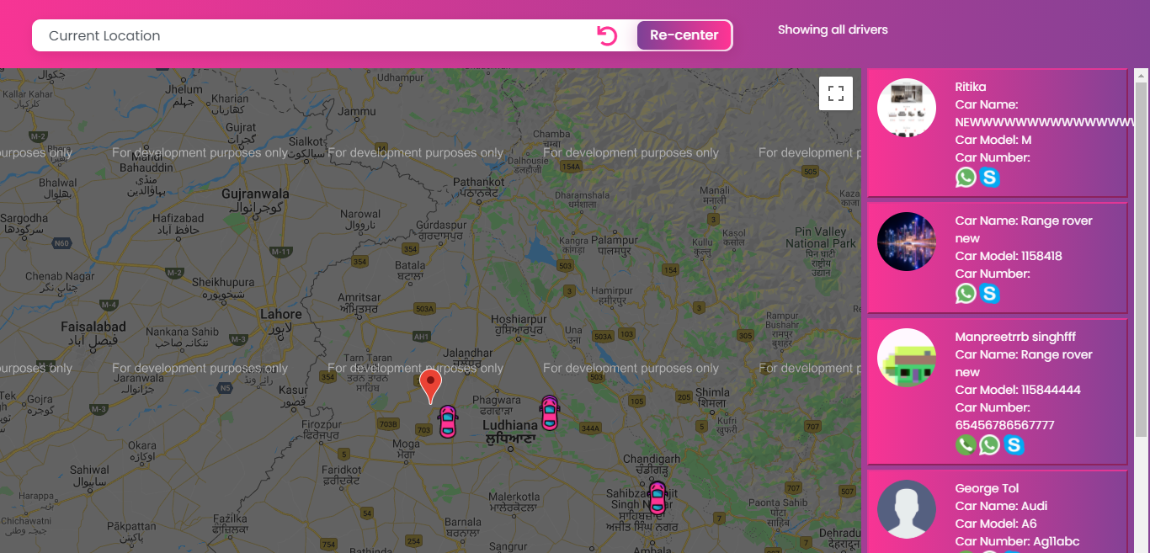Image resolution: width=1150 pixels, height=553 pixels.
Task: Click Ritika's profile picture
Action: coord(907,108)
